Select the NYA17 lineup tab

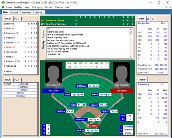[x=17, y=19]
